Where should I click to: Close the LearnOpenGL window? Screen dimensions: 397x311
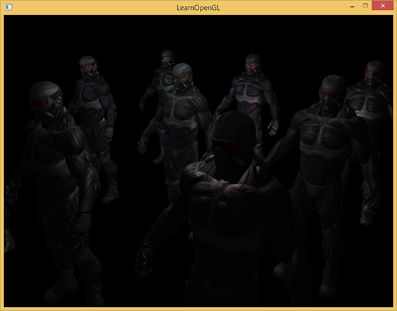[384, 6]
